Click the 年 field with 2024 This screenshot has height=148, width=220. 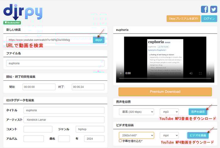pyautogui.click(x=94, y=139)
